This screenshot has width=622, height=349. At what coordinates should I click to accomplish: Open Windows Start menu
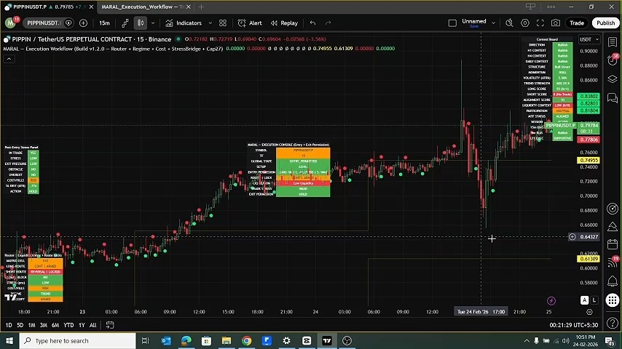[x=9, y=341]
